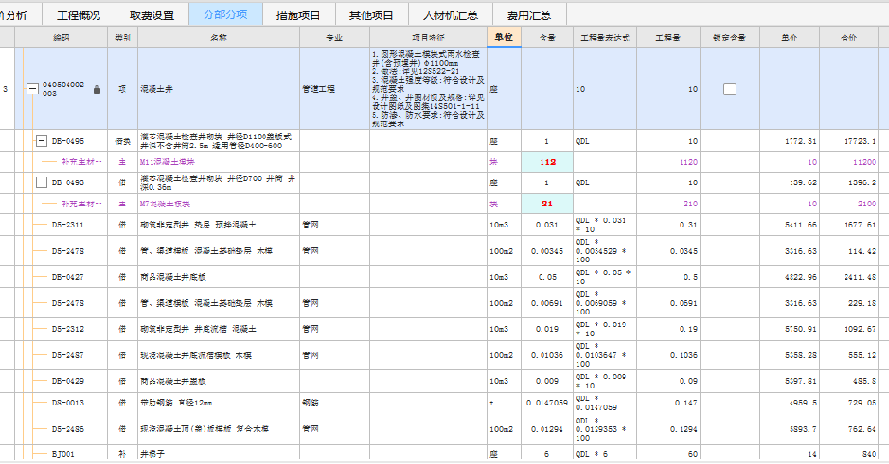Click the 单价 column header

tap(789, 38)
